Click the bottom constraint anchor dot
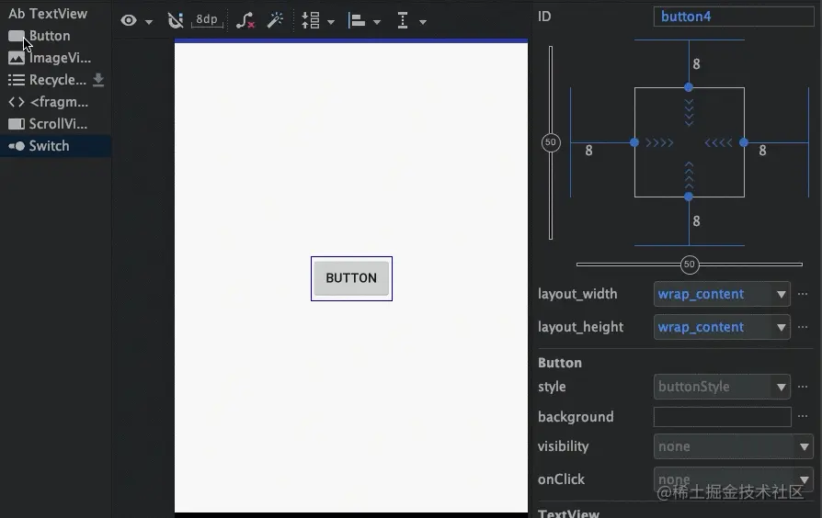This screenshot has width=822, height=518. point(689,197)
